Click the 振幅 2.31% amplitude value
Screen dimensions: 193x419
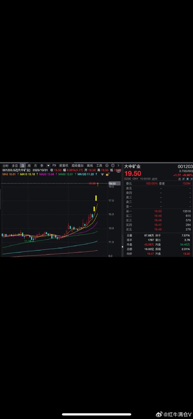tap(186, 249)
